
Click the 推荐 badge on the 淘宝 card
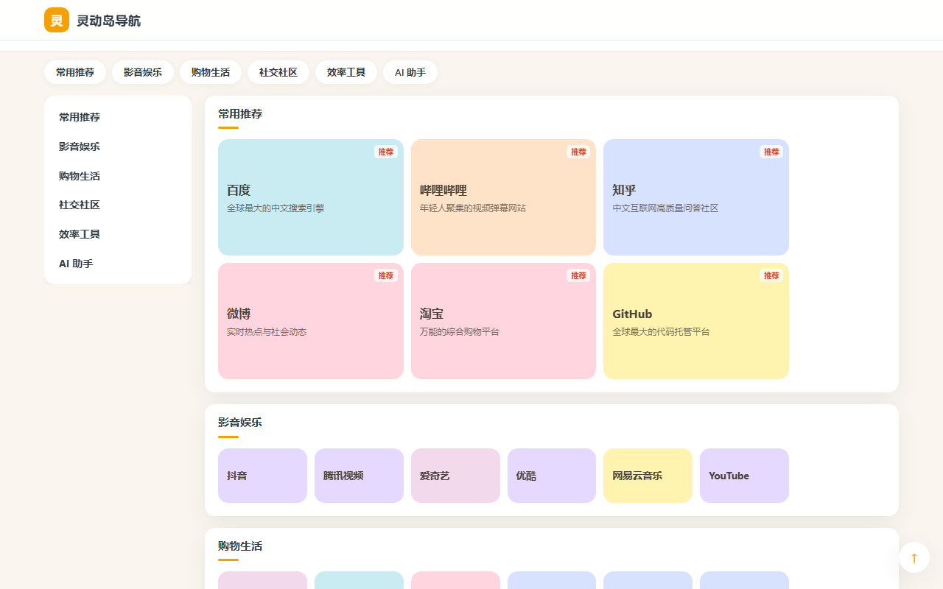(x=578, y=275)
